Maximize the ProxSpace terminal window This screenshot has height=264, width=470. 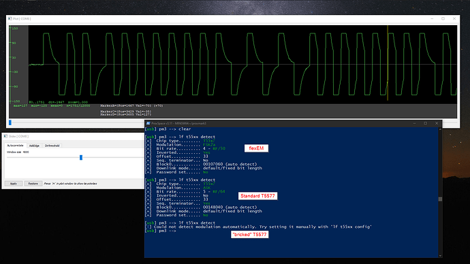click(x=425, y=123)
